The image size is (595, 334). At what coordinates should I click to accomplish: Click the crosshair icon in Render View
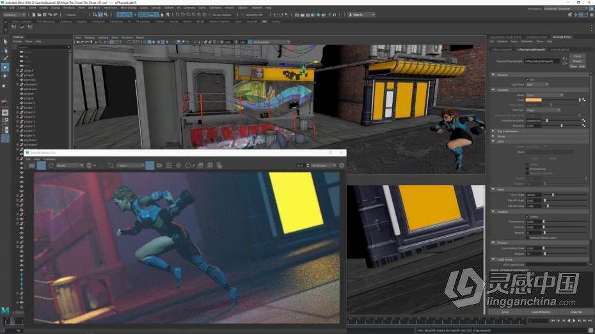tap(178, 165)
